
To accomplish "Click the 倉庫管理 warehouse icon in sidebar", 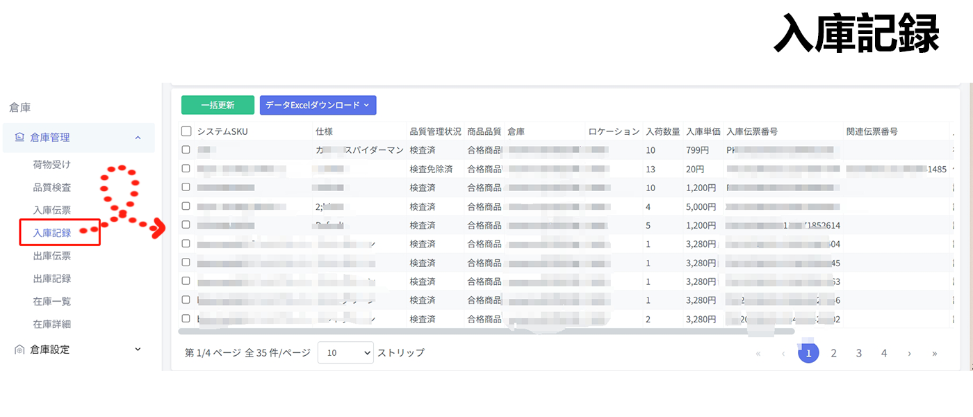I will [x=19, y=138].
